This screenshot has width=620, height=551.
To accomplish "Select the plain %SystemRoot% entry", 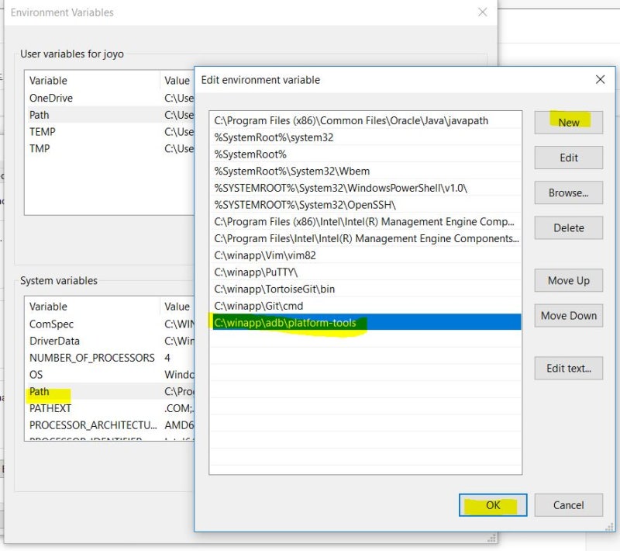I will pyautogui.click(x=365, y=154).
